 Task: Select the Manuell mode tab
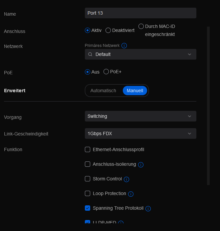pyautogui.click(x=135, y=91)
